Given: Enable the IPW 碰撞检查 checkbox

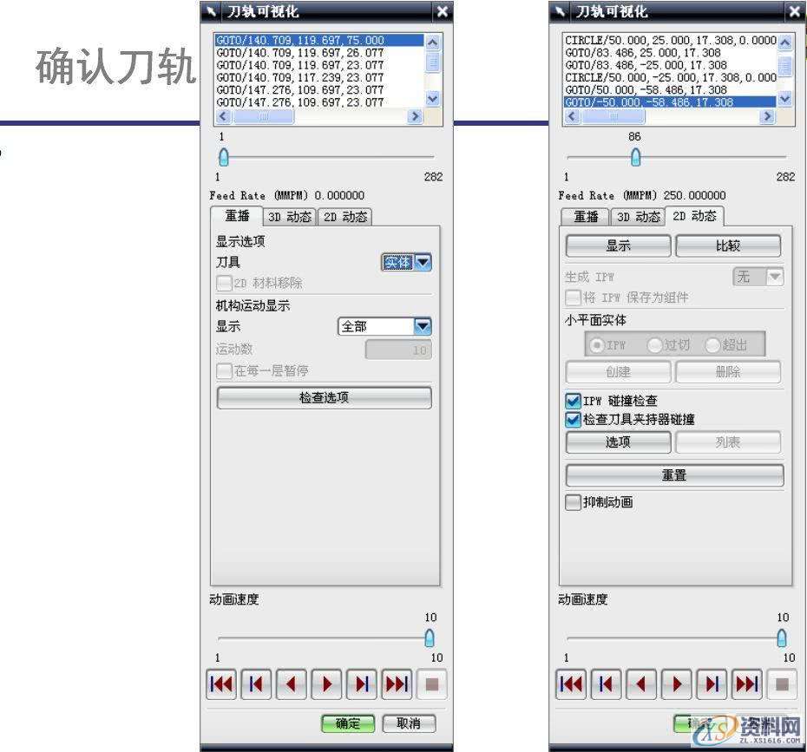Looking at the screenshot, I should [573, 401].
